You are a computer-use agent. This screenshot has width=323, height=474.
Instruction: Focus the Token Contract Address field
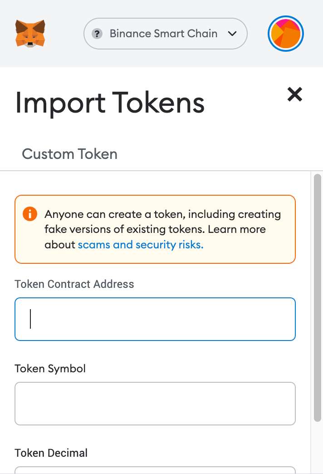(x=155, y=319)
